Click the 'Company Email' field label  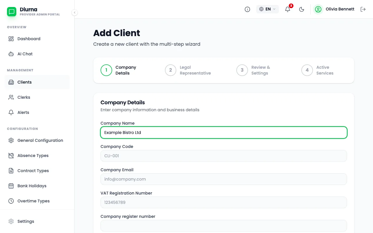click(x=117, y=170)
